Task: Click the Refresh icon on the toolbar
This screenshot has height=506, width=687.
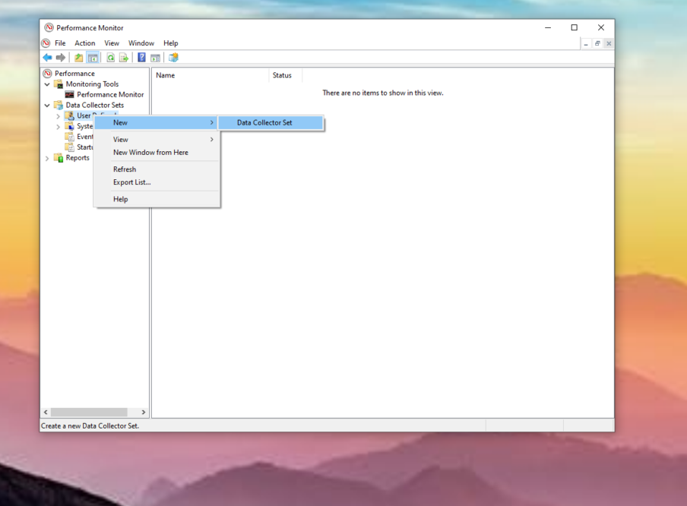Action: 109,57
